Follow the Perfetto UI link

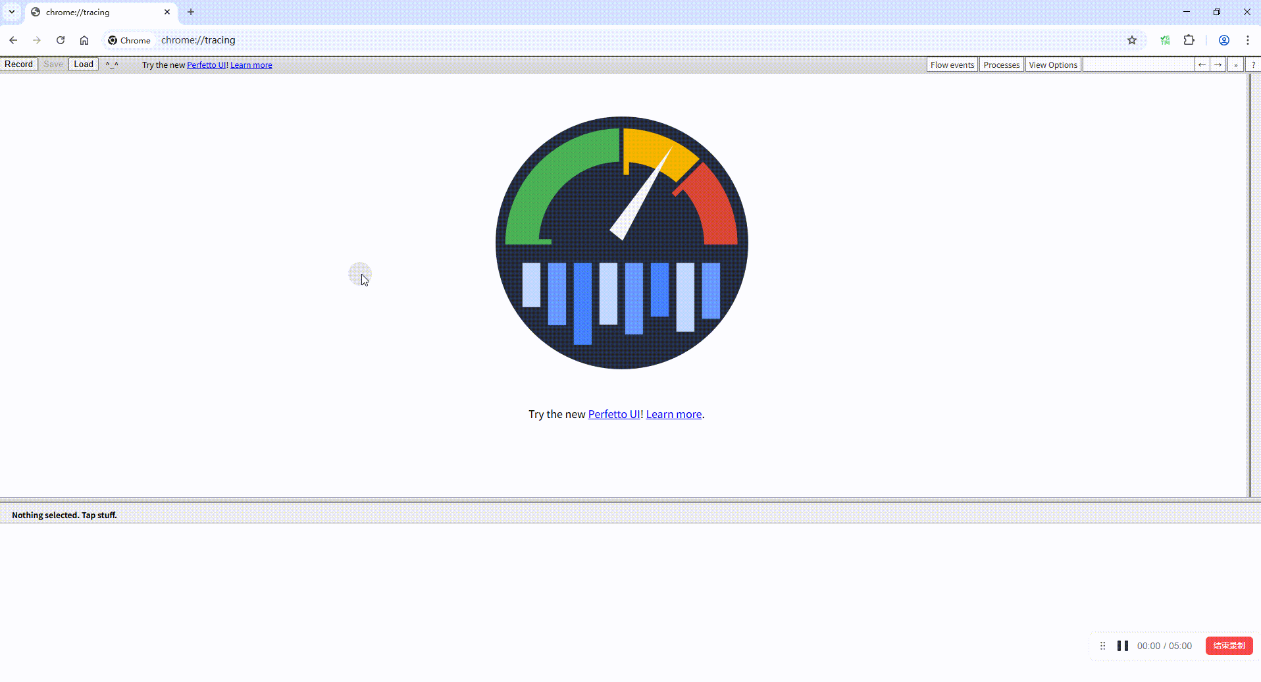click(x=207, y=65)
